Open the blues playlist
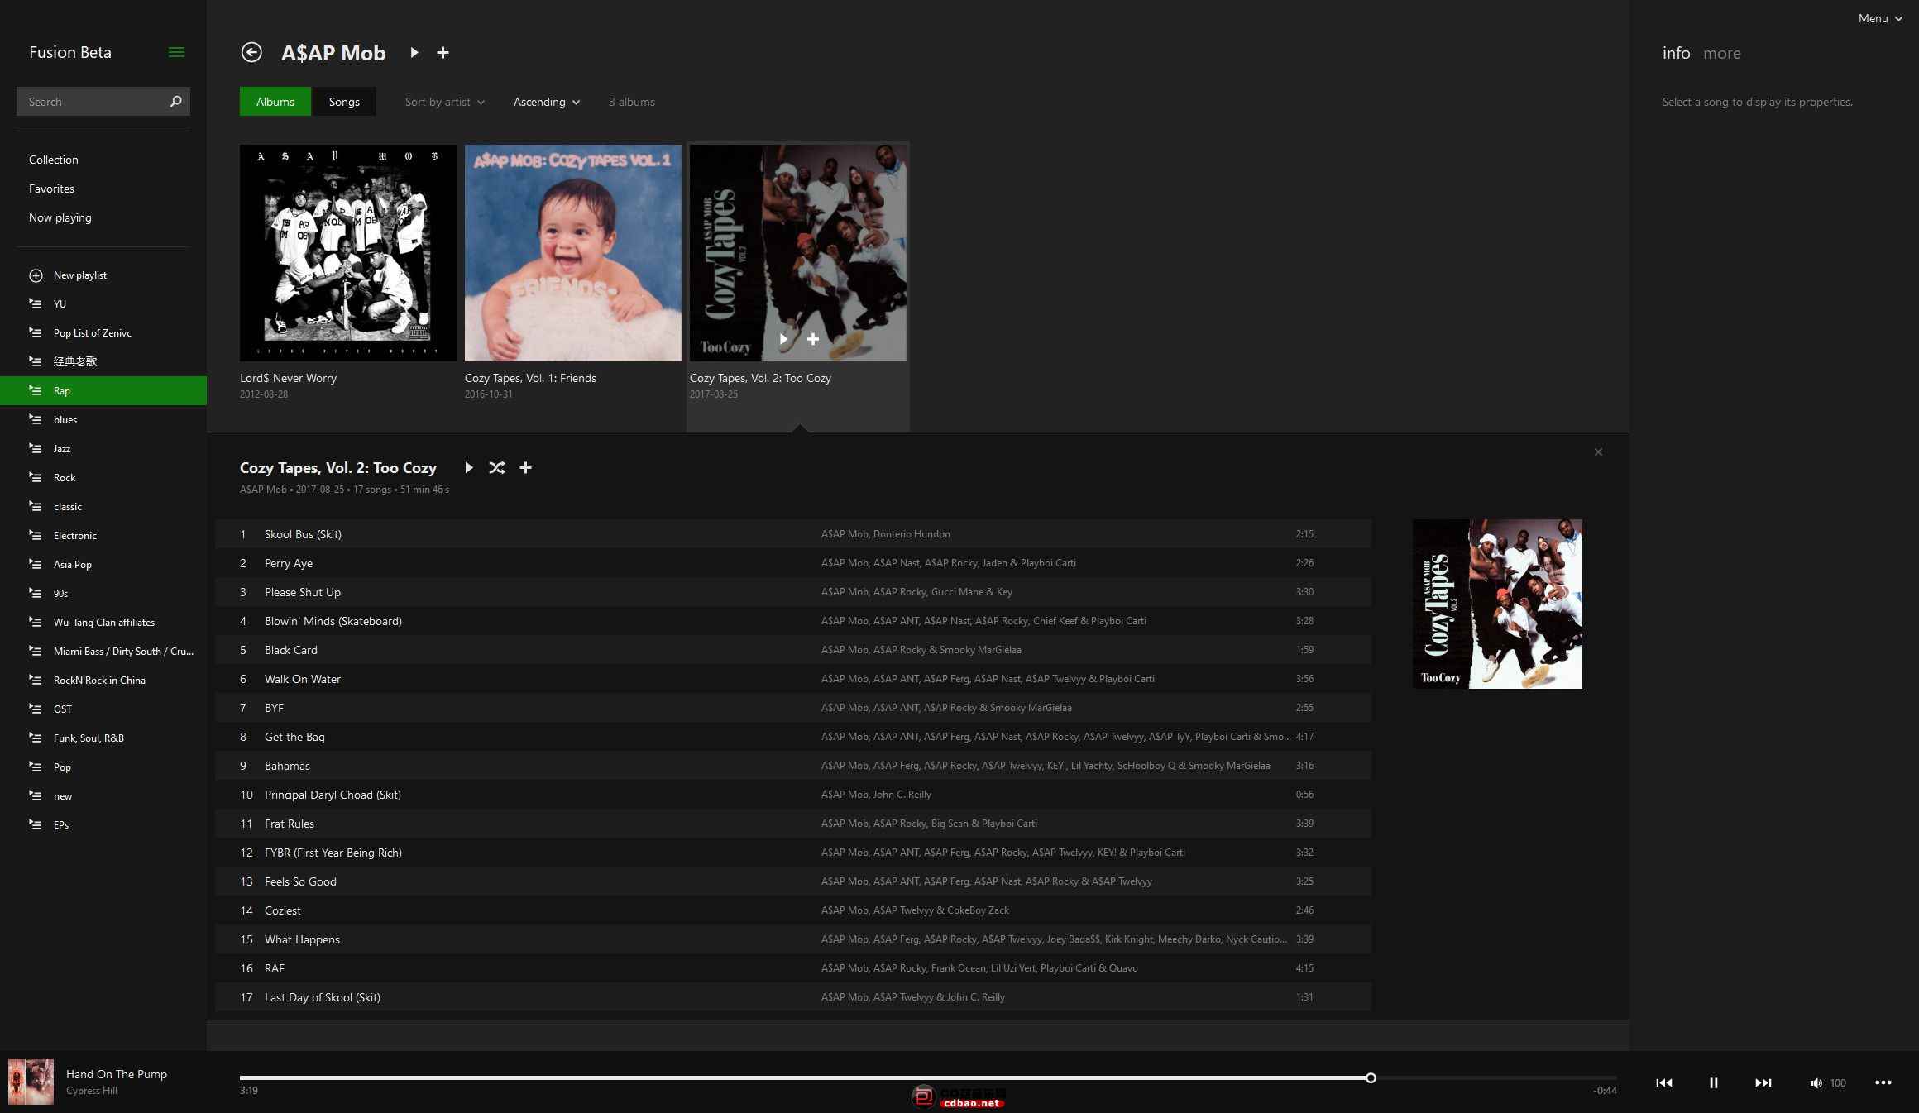 tap(103, 420)
